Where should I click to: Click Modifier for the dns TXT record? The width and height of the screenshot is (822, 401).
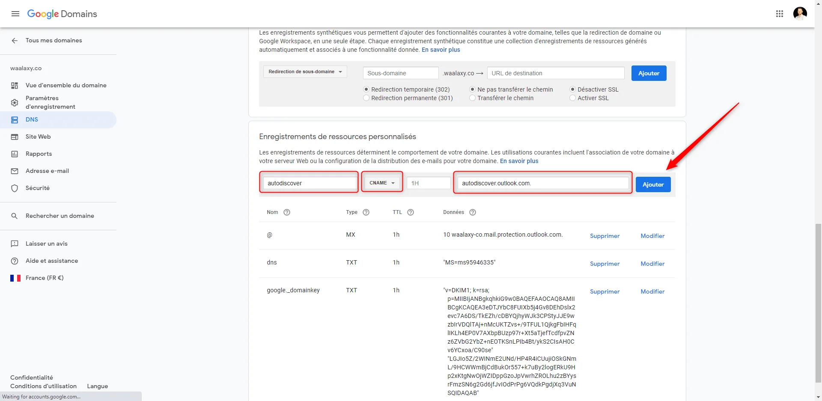click(x=652, y=264)
